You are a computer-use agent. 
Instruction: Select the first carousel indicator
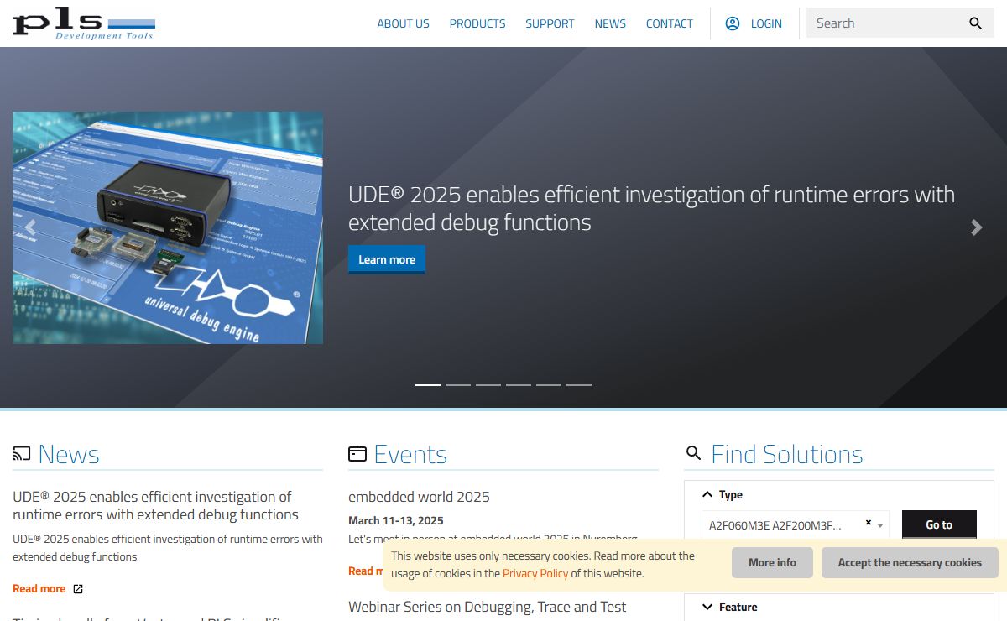click(428, 384)
